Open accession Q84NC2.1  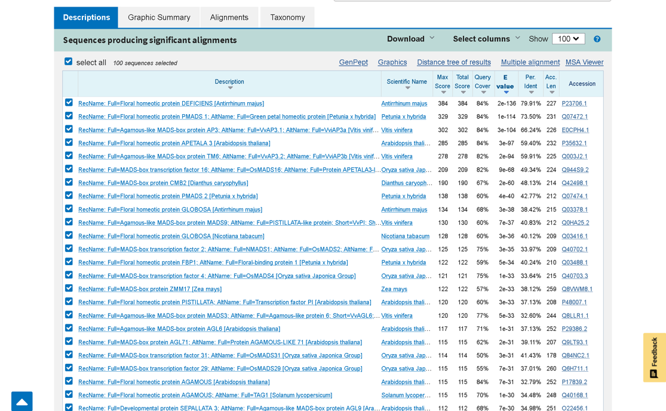pyautogui.click(x=576, y=355)
